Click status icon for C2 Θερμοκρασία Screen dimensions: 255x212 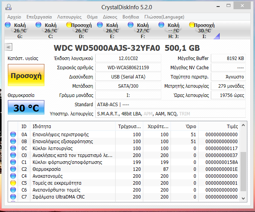click(x=13, y=169)
